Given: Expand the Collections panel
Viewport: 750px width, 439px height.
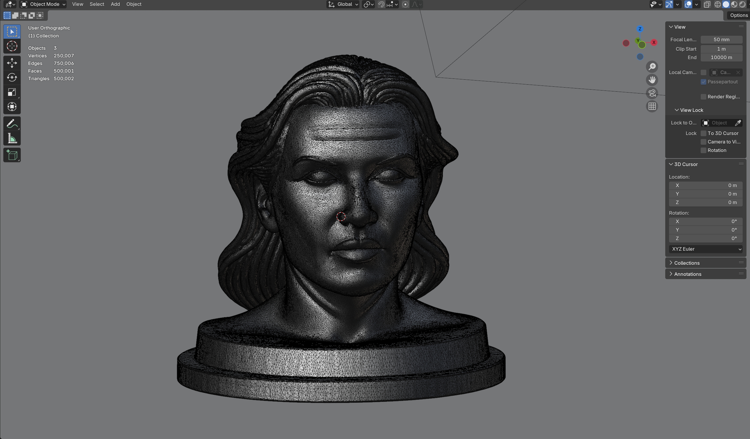Looking at the screenshot, I should [687, 263].
